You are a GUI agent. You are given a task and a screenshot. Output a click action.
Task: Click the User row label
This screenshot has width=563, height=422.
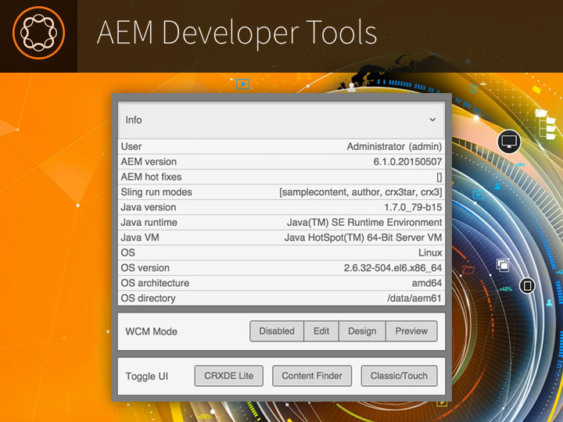[131, 146]
